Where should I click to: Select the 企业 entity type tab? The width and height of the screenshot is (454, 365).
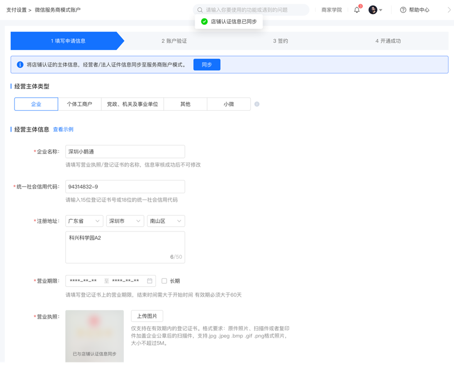(36, 104)
